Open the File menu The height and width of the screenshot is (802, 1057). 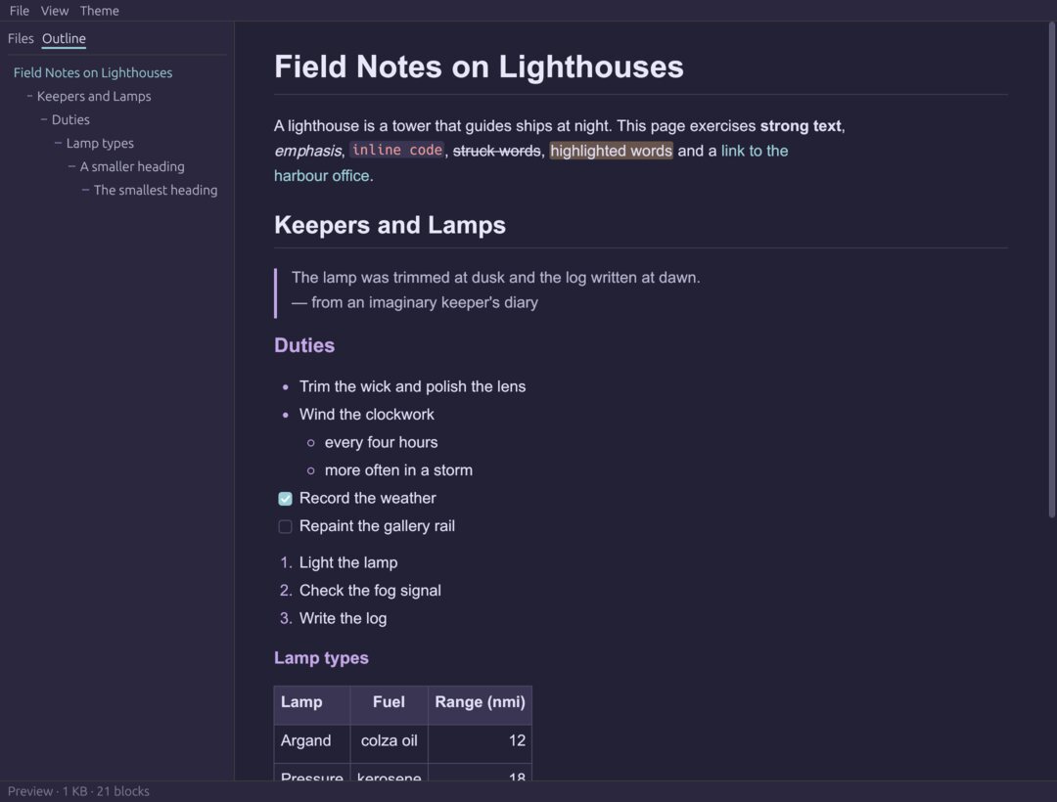19,11
